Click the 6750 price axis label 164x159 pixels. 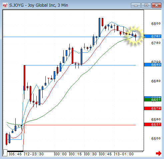[156, 43]
